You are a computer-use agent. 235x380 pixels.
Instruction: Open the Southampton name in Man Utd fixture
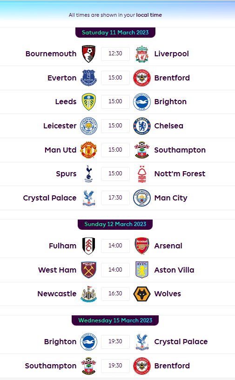(x=180, y=150)
